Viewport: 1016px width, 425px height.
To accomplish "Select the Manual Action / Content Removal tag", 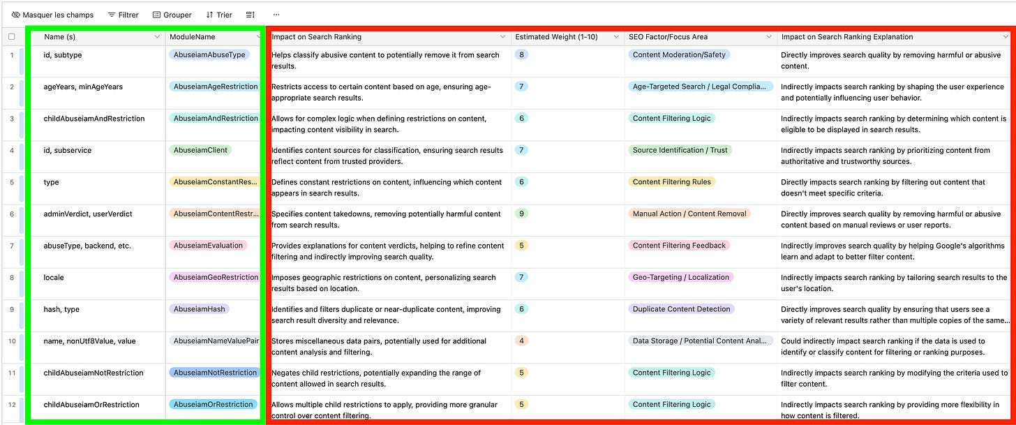I will (689, 214).
